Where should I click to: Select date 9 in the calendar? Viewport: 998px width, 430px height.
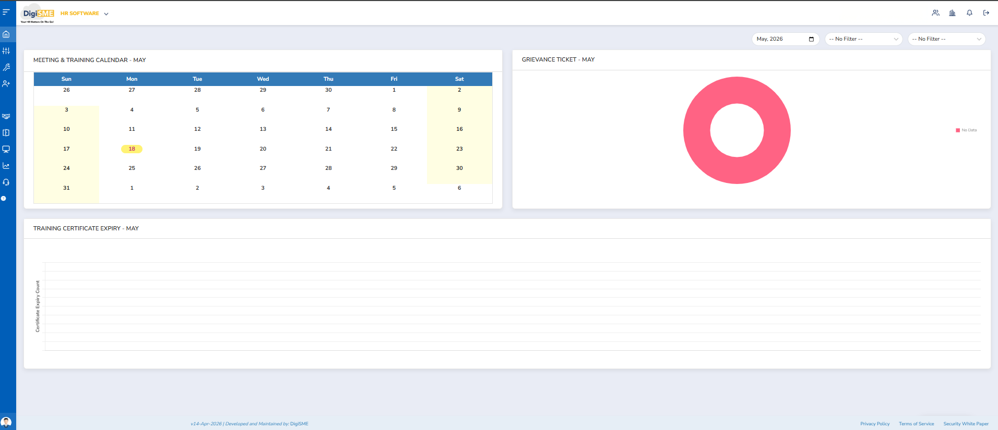point(459,110)
